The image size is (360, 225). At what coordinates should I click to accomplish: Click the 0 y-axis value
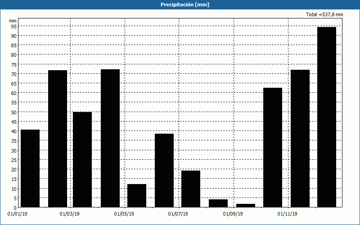(x=15, y=208)
